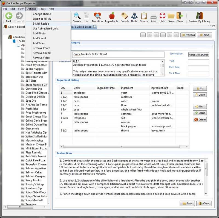Open the Edit menu

[x=13, y=9]
